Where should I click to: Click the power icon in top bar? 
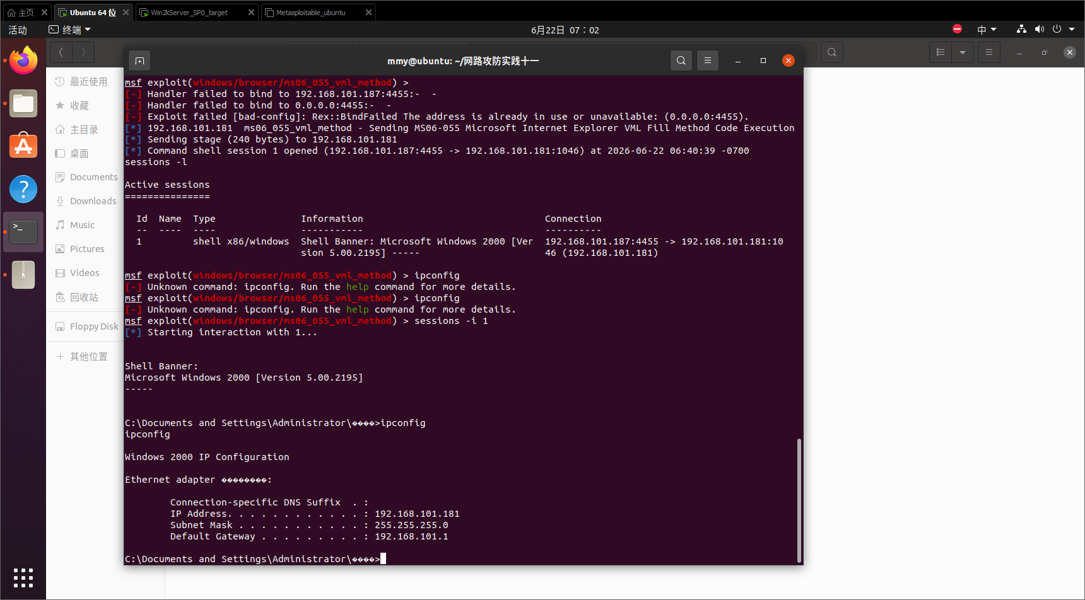[1057, 30]
